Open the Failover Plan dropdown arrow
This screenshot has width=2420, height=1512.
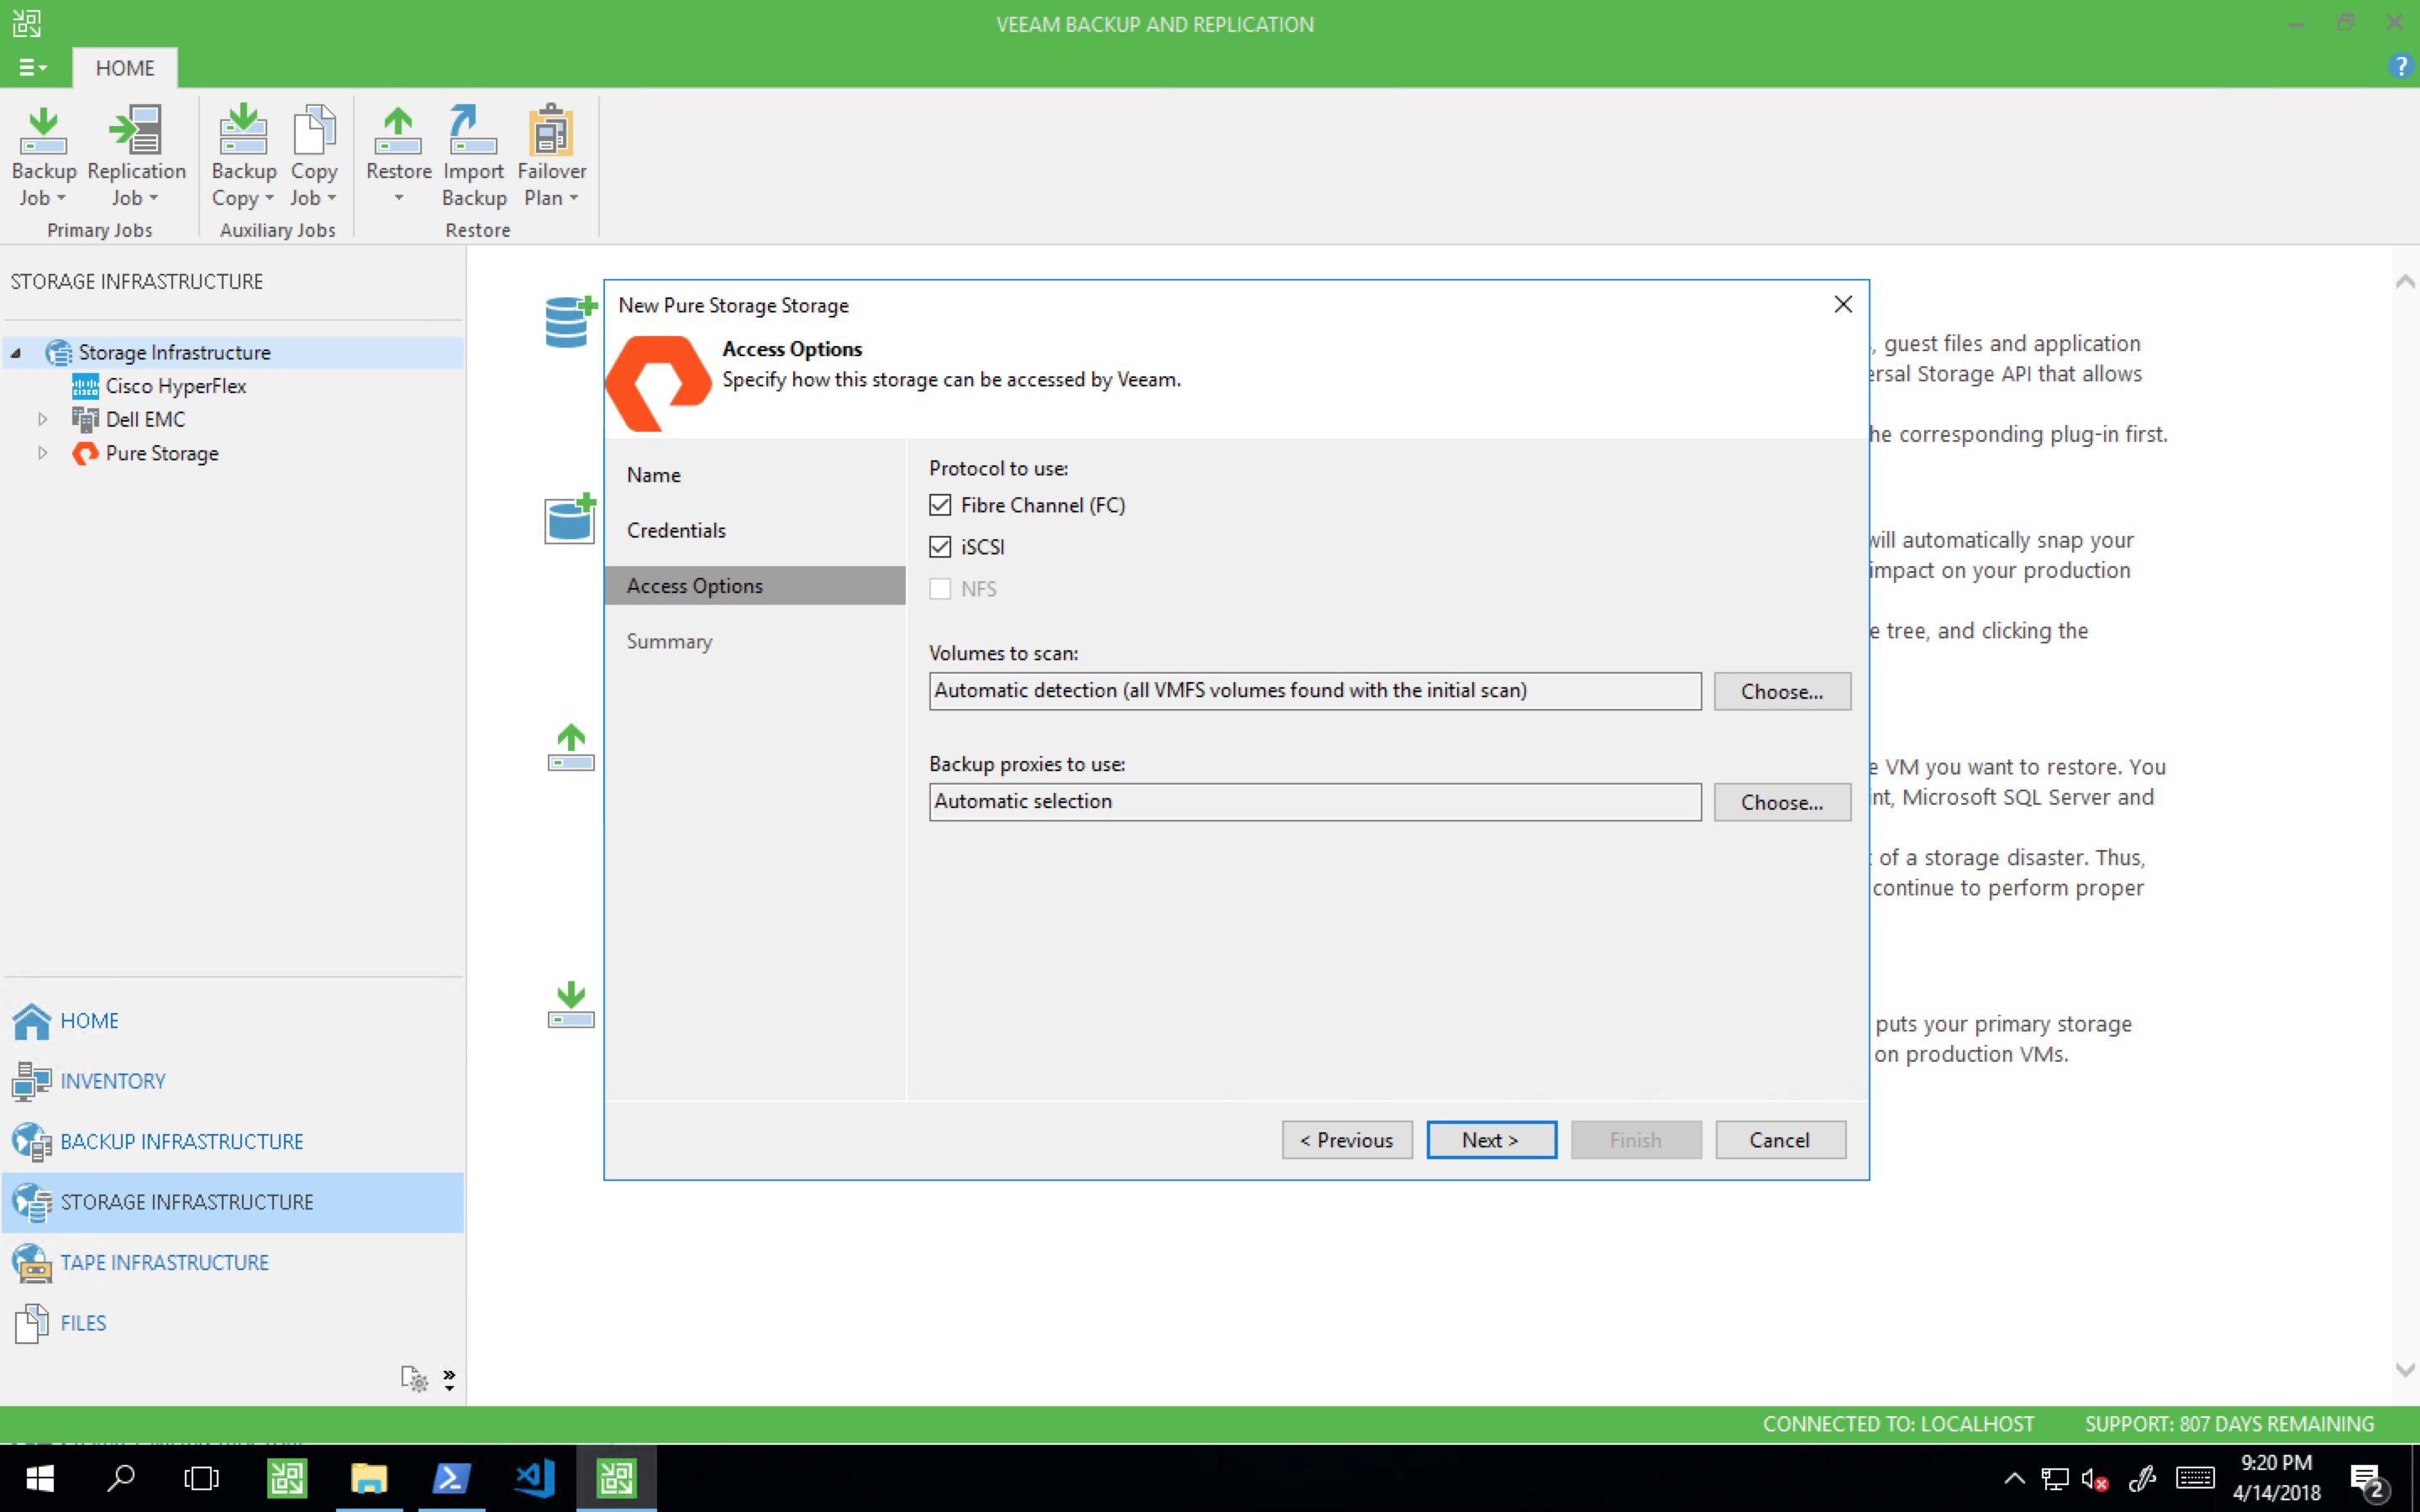pyautogui.click(x=574, y=198)
